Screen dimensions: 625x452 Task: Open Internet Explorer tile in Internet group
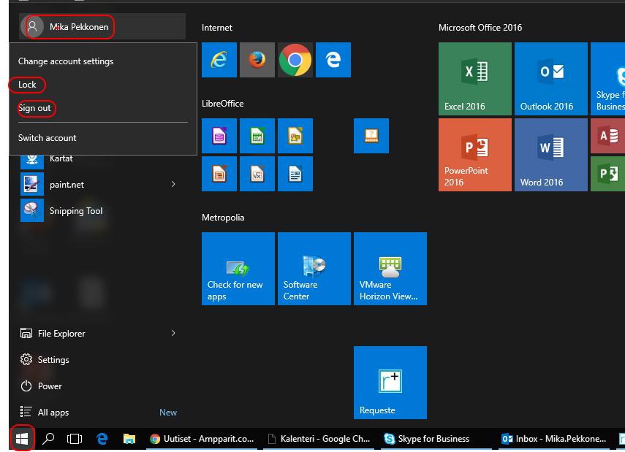[x=219, y=60]
